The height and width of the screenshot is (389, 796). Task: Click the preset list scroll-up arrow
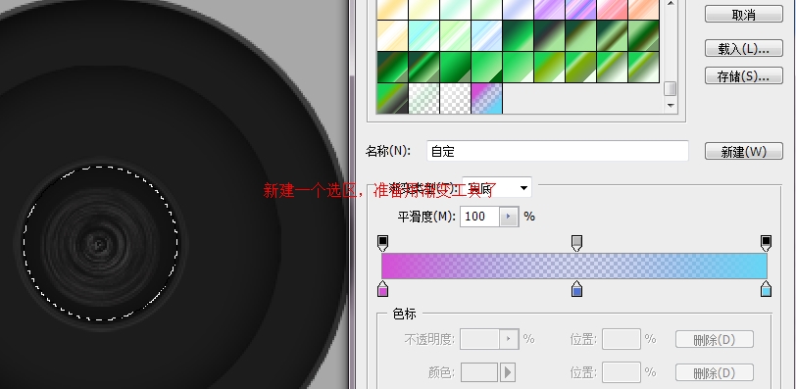tap(671, 4)
